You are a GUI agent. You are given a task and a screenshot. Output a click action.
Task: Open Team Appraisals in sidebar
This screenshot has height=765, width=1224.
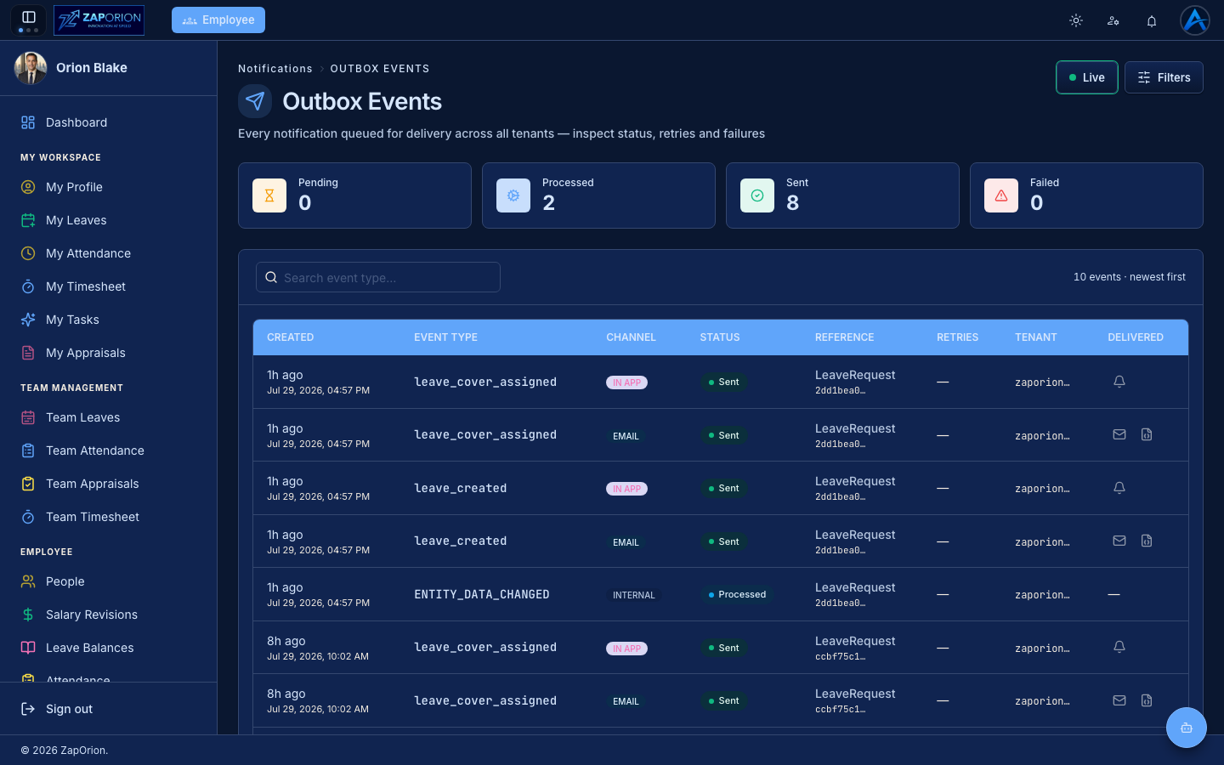109,484
